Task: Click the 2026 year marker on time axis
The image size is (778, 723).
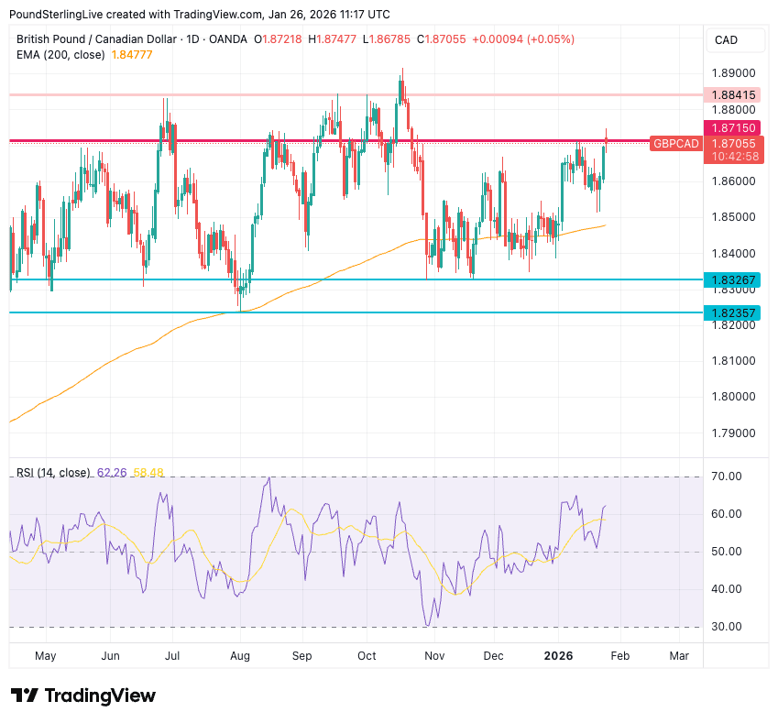Action: click(559, 656)
